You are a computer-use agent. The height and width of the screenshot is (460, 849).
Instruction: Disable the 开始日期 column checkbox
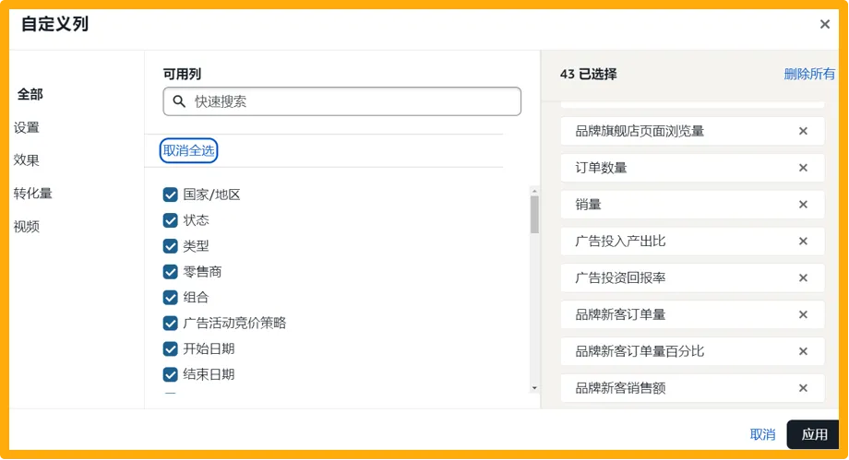tap(171, 348)
